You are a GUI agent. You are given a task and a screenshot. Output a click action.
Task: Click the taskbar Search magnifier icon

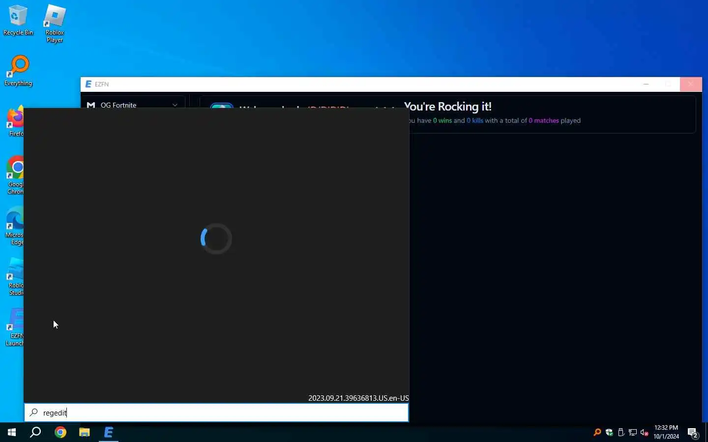(35, 433)
